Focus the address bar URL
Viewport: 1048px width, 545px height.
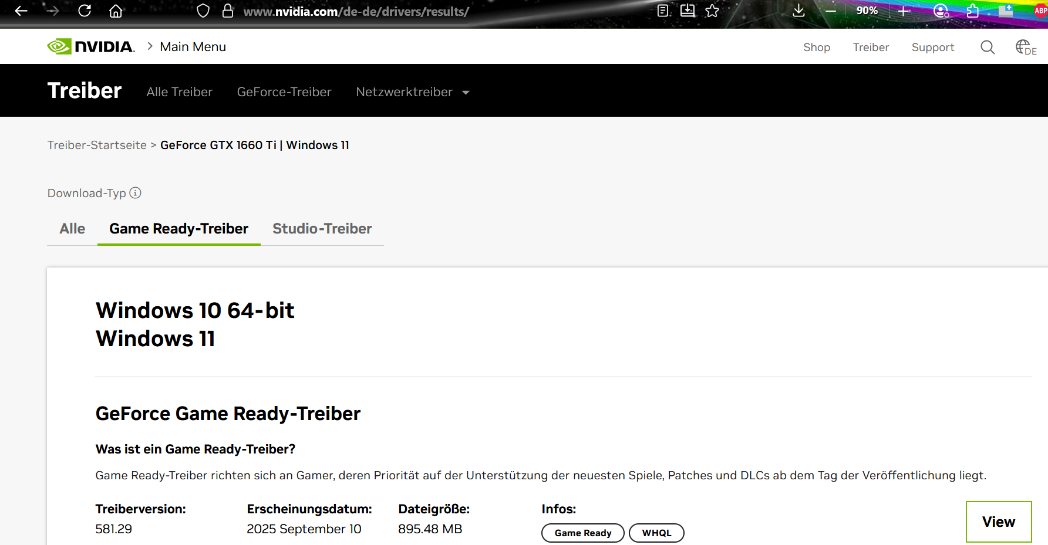(x=356, y=12)
